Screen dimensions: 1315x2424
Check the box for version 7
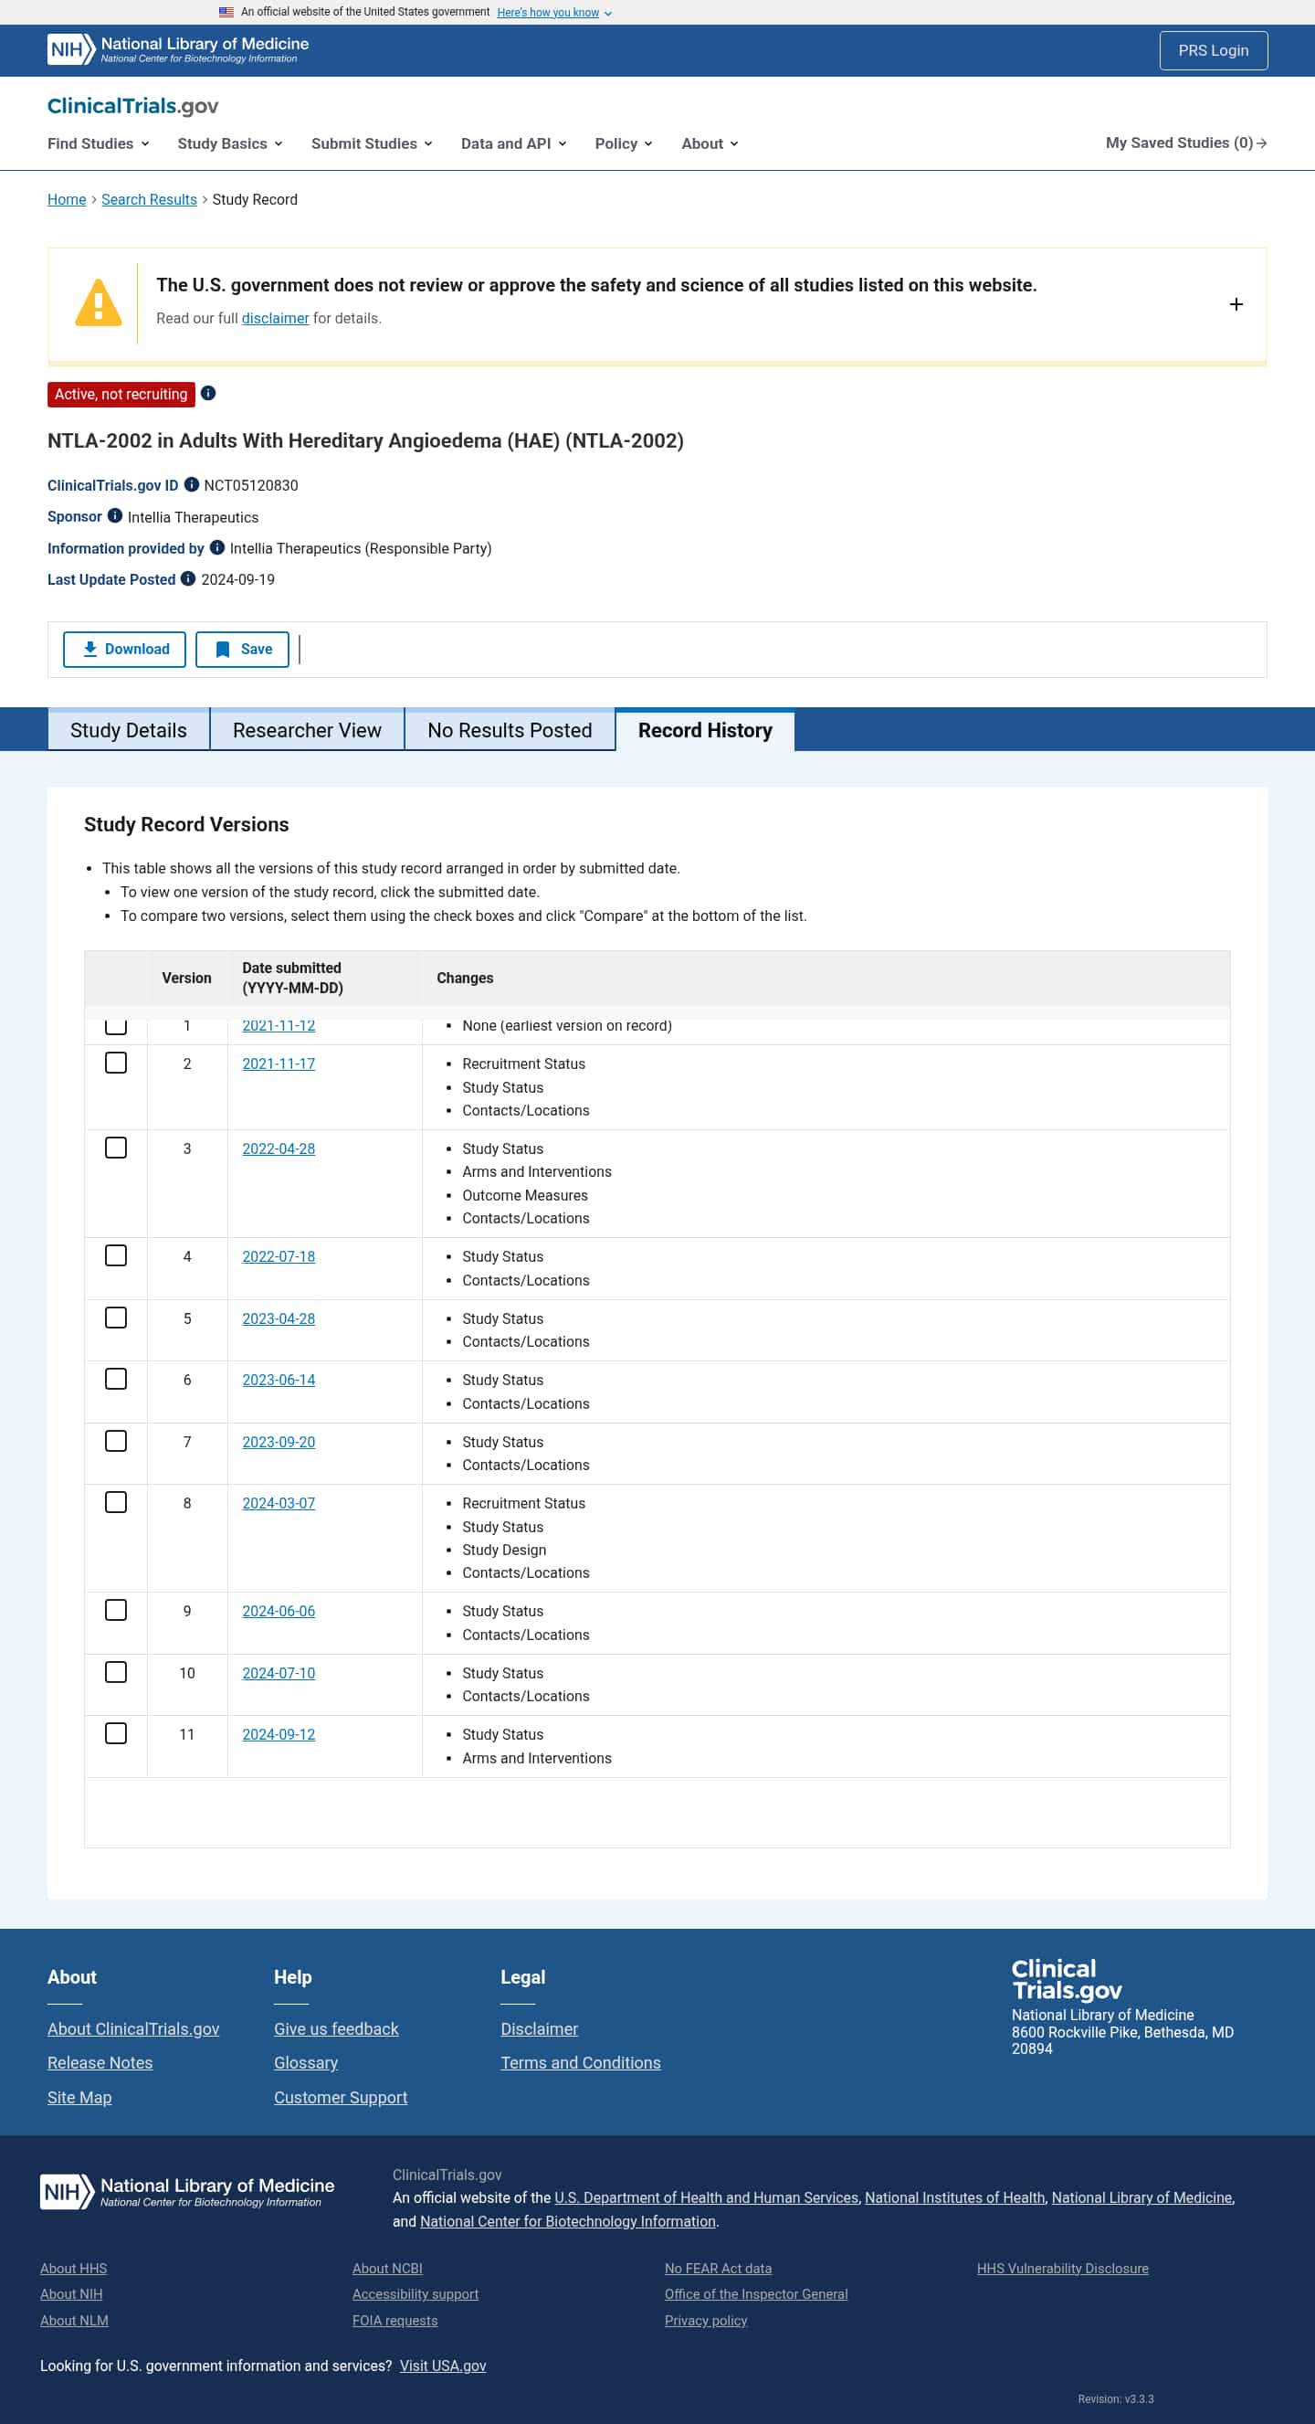pyautogui.click(x=116, y=1441)
